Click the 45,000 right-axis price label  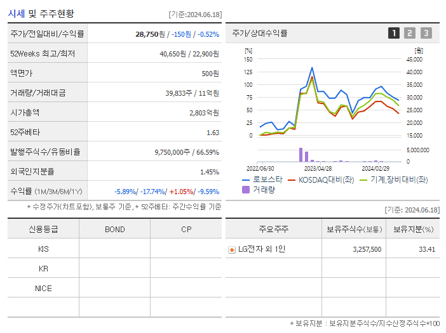(414, 60)
